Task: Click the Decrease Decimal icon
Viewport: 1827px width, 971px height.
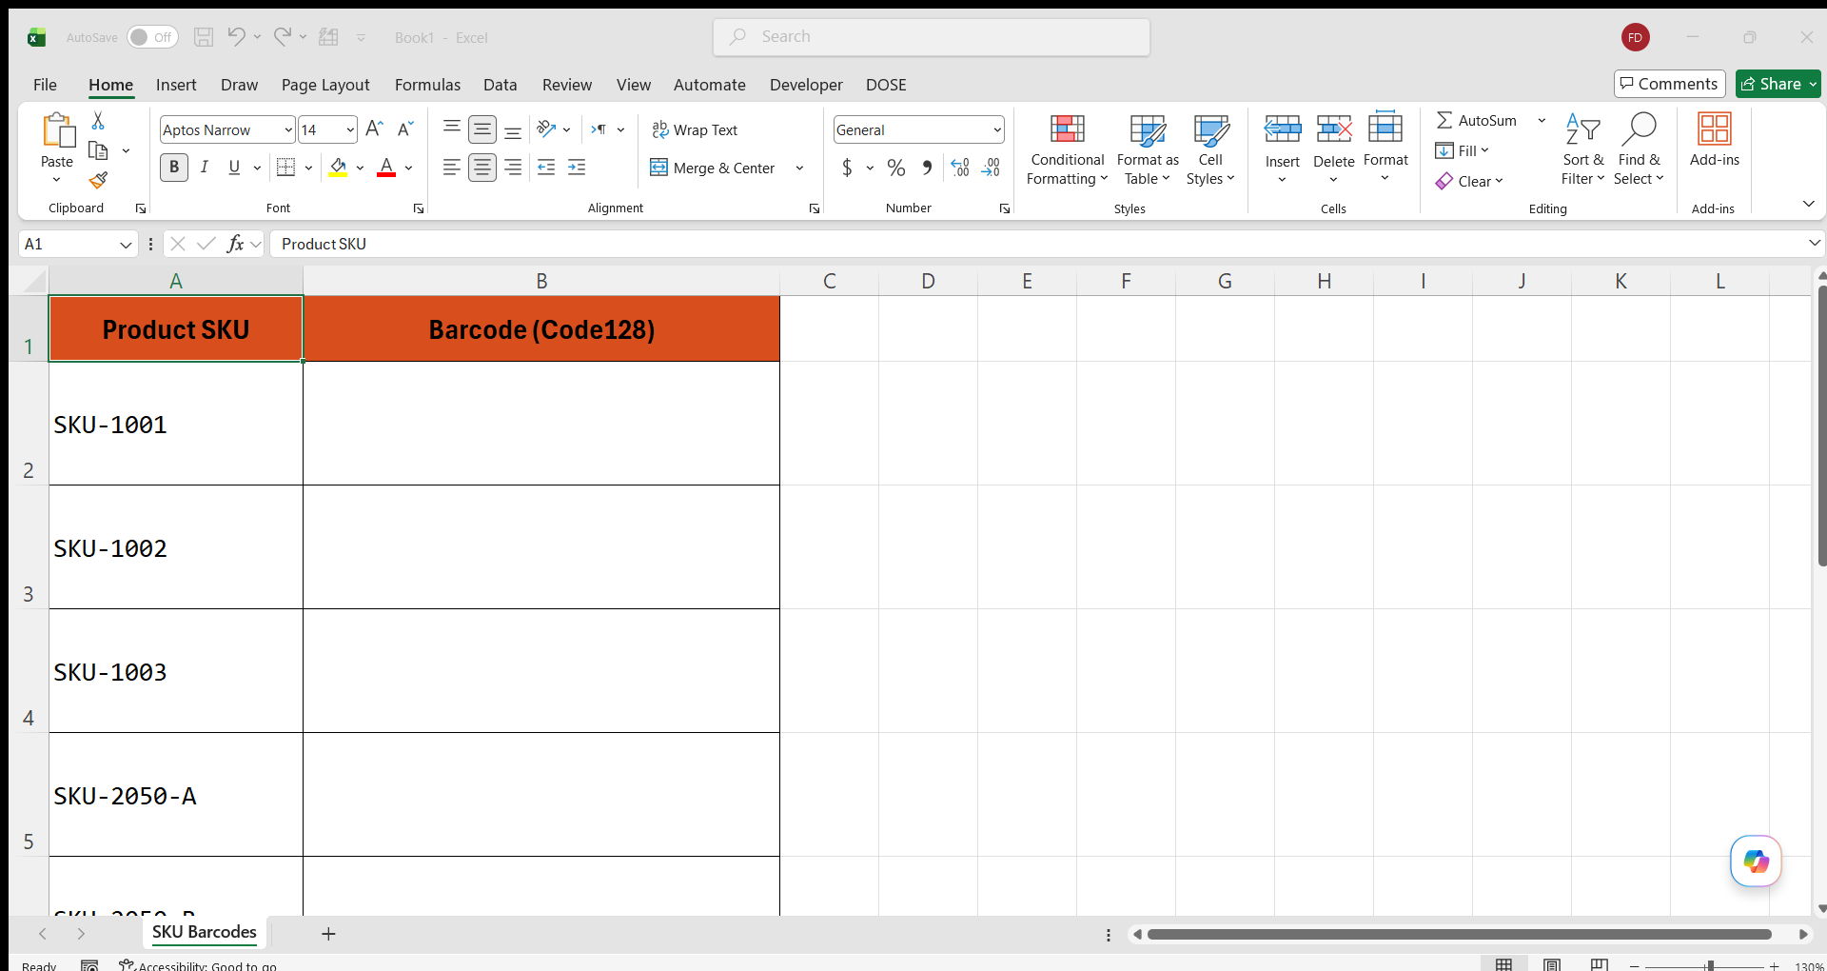Action: click(991, 168)
